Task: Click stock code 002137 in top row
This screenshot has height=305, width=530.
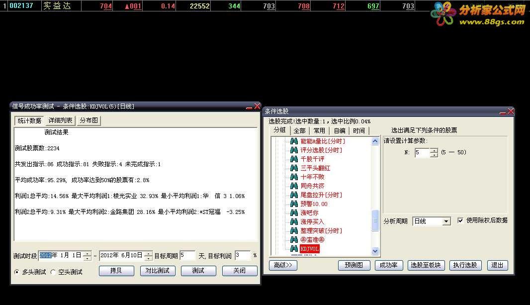Action: [x=21, y=6]
